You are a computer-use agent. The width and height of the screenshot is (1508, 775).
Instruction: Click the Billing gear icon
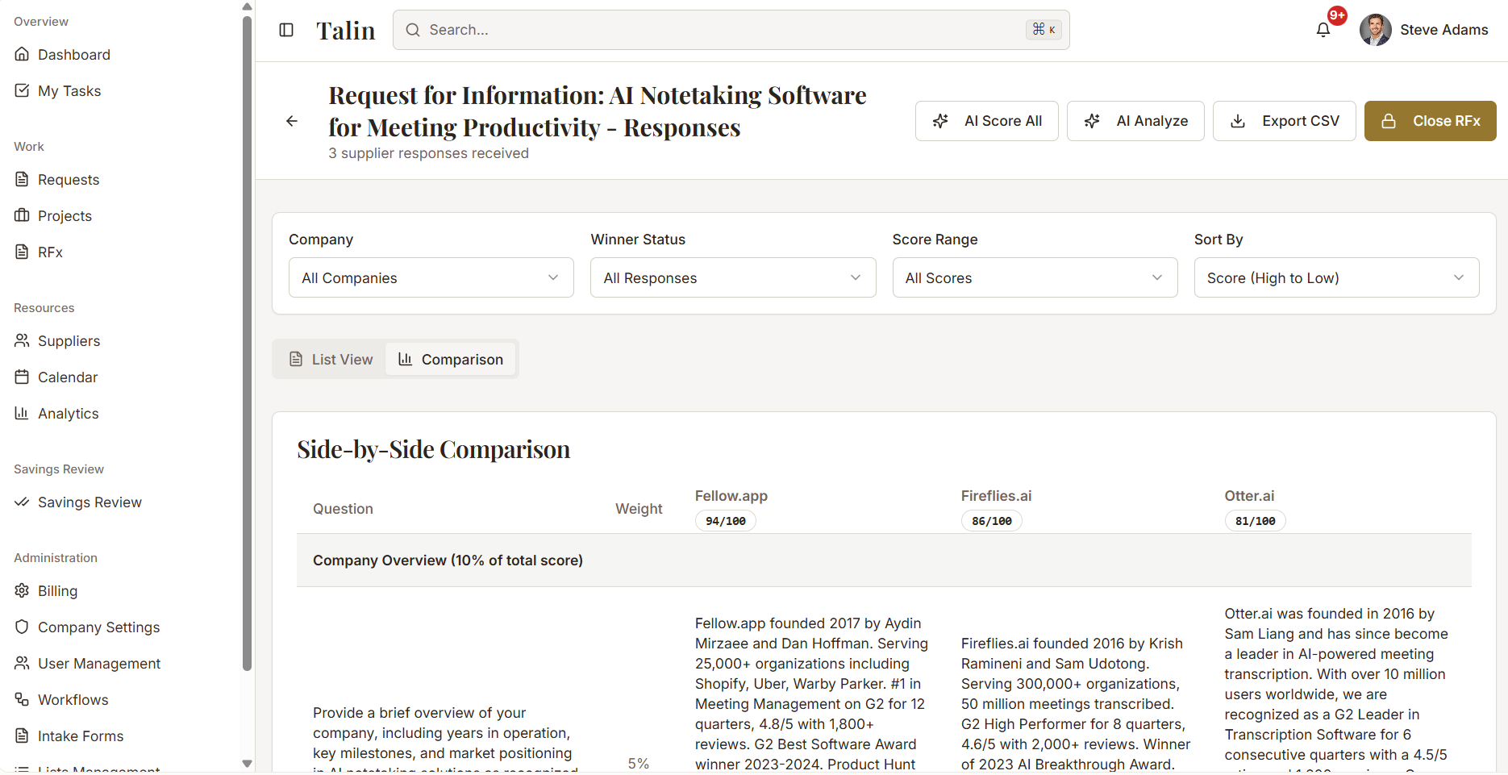[x=22, y=590]
